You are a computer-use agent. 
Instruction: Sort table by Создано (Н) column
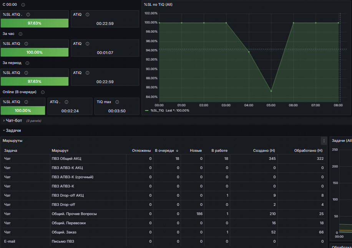[264, 151]
